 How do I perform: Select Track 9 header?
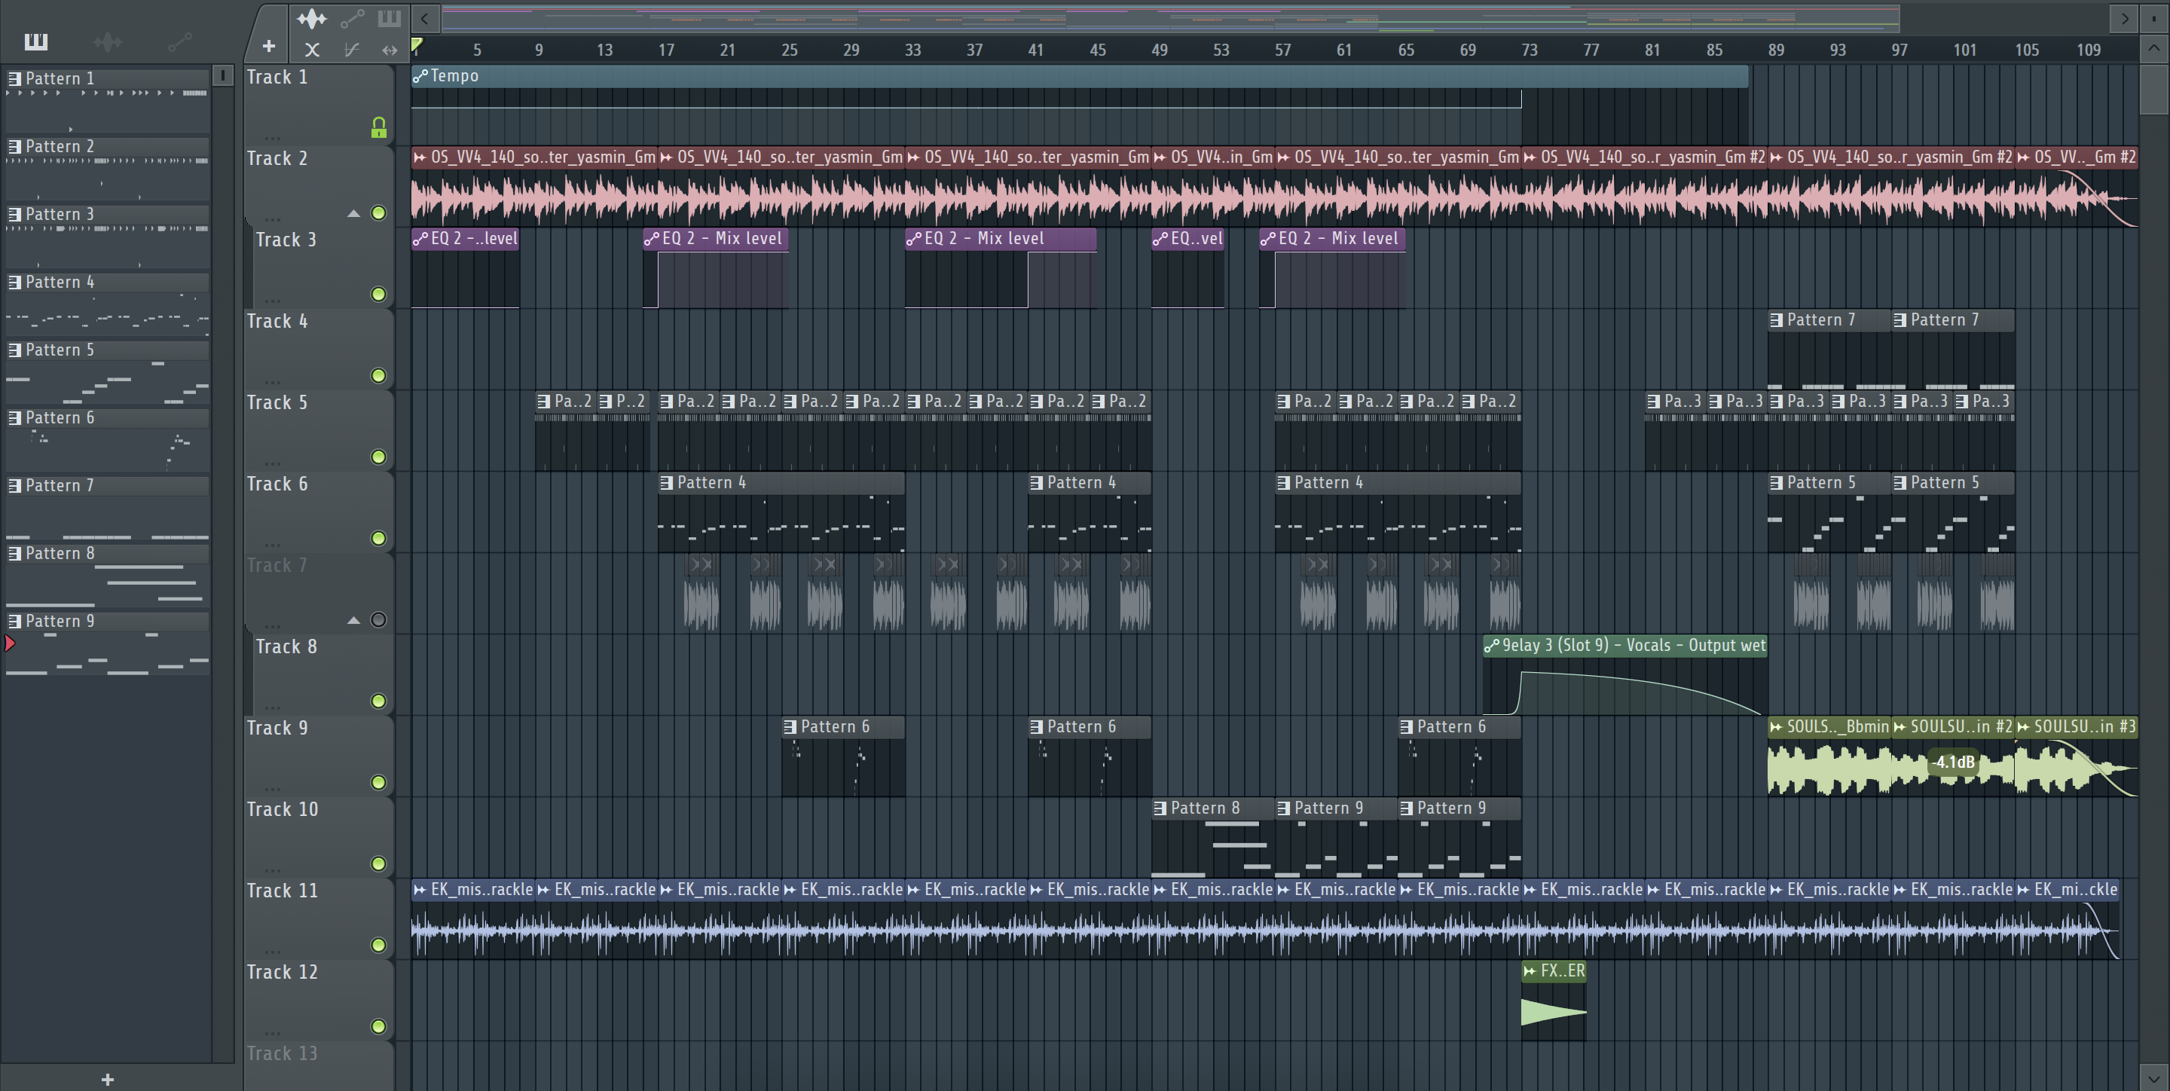pos(319,756)
